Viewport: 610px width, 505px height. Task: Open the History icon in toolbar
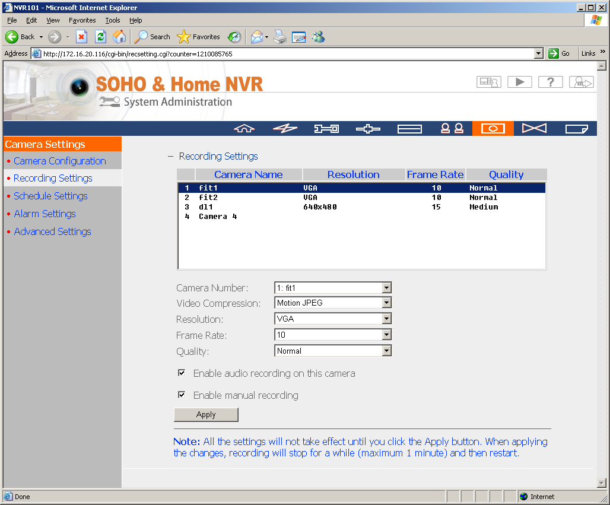click(234, 37)
